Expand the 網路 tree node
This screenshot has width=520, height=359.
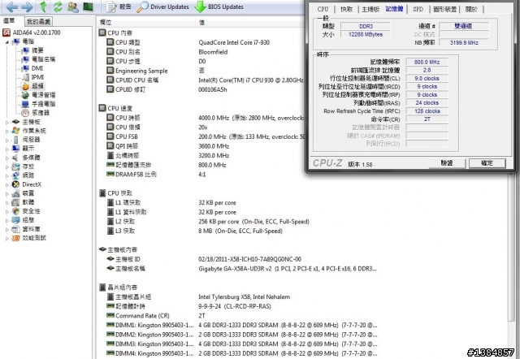coord(7,175)
